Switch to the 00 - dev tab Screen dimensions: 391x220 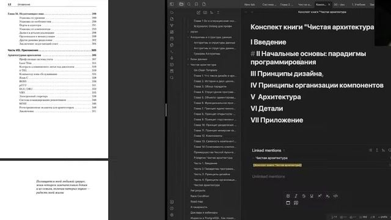[x=340, y=4]
